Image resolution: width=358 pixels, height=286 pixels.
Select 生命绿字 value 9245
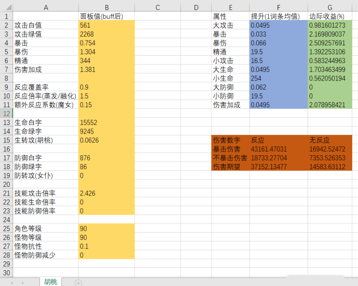(x=107, y=131)
